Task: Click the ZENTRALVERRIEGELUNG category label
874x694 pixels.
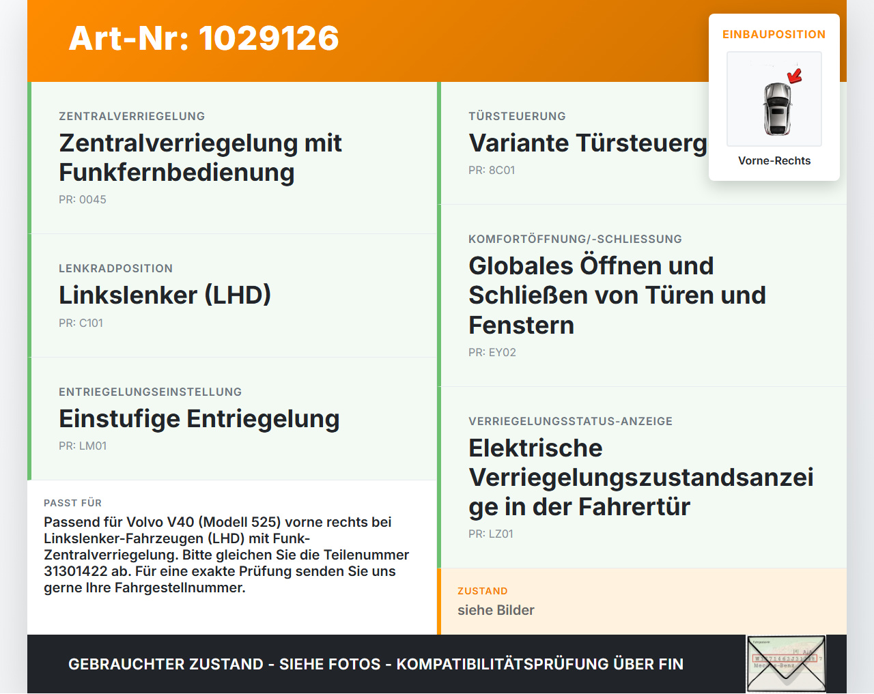Action: click(x=132, y=116)
